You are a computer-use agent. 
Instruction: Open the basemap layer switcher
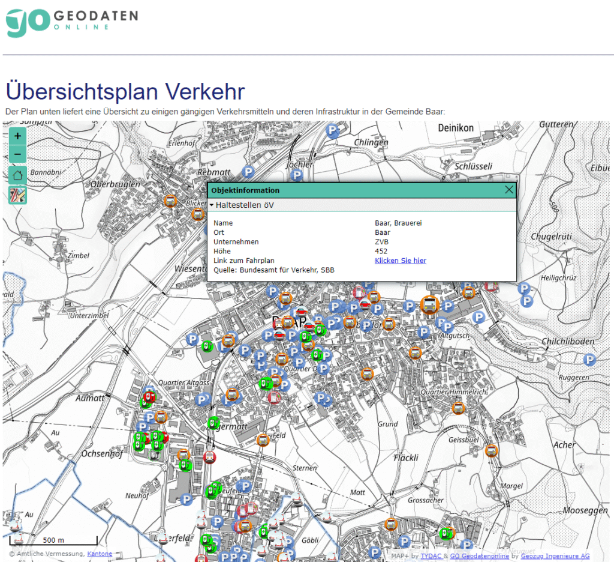coord(17,195)
